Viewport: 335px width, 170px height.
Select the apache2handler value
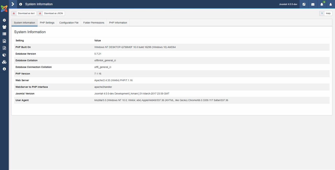click(103, 87)
